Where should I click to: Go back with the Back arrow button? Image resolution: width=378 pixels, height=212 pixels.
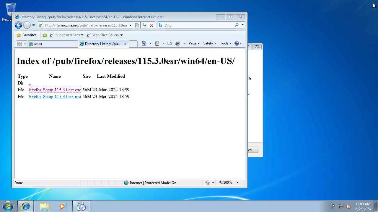tap(18, 25)
